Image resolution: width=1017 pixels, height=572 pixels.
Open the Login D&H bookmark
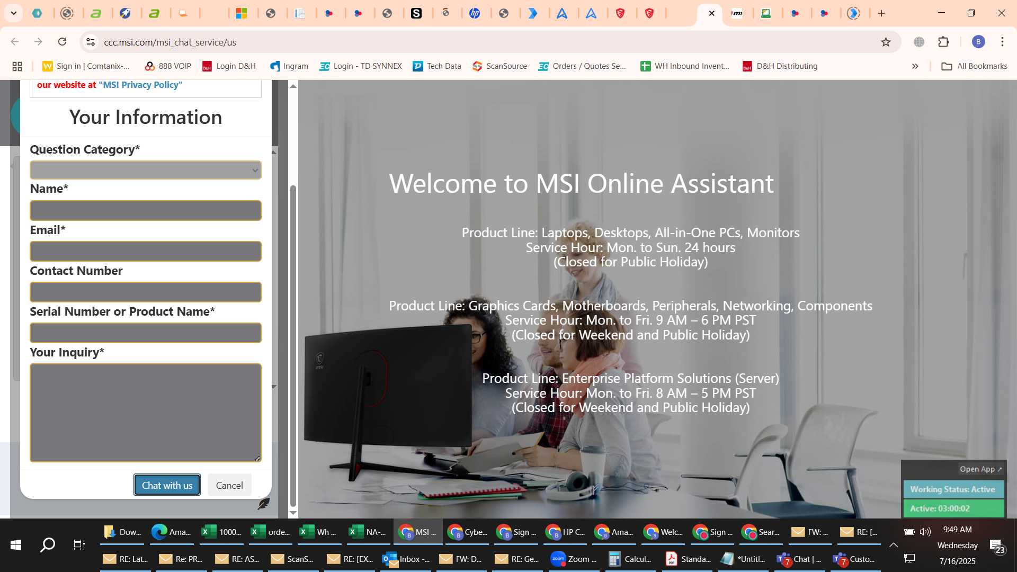click(229, 66)
